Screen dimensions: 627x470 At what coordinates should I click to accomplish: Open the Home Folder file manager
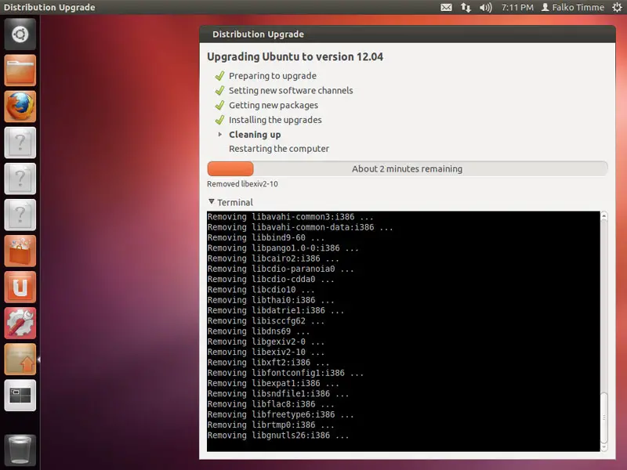point(20,70)
